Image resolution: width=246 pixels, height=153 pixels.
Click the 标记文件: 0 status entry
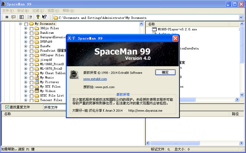160,149
